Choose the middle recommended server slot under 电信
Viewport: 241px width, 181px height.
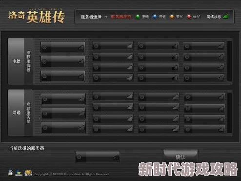[63, 62]
